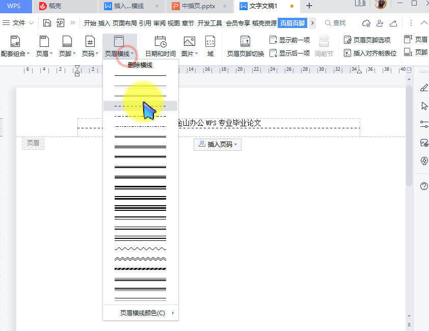Open the 页脚 footer gallery
The height and width of the screenshot is (331, 429).
(x=67, y=46)
